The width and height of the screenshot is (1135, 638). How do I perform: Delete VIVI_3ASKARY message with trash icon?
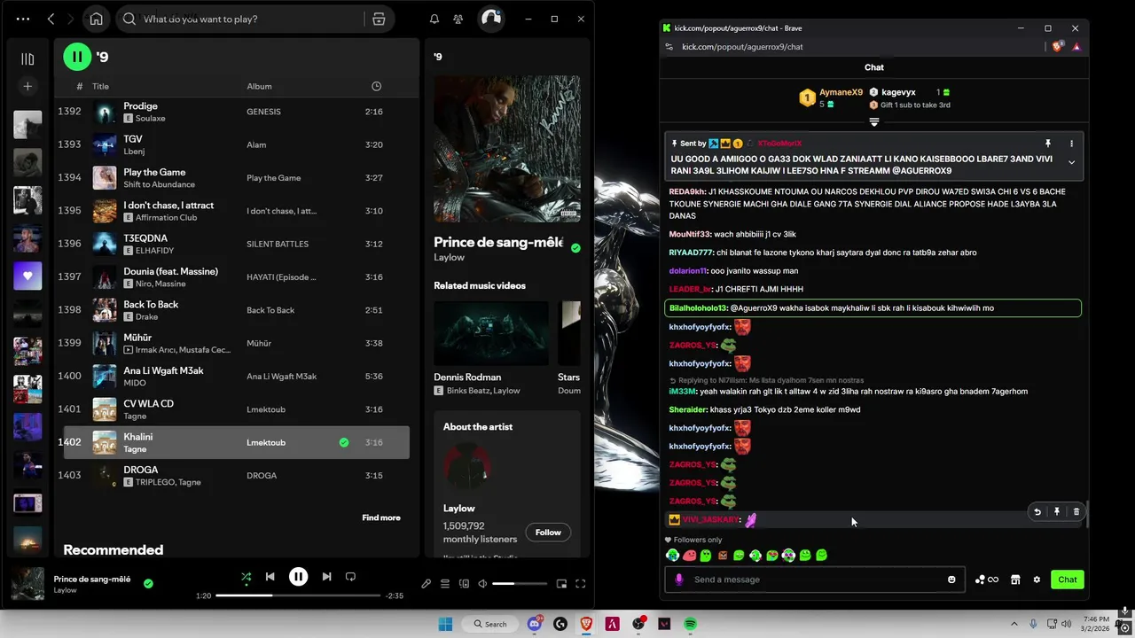click(1076, 511)
